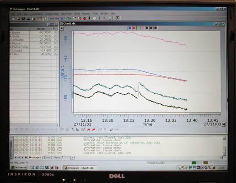The width and height of the screenshot is (236, 183).
Task: Click the New document toolbar icon
Action: click(x=13, y=19)
